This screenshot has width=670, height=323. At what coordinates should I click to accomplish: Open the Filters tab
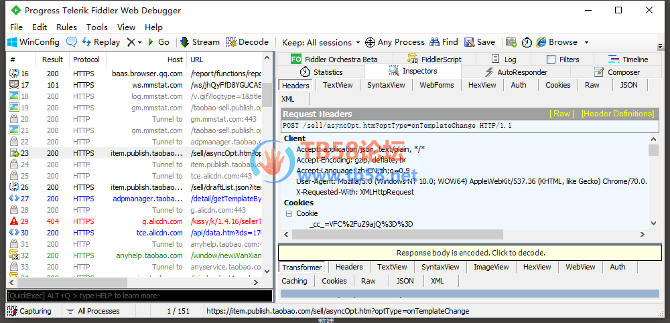click(x=563, y=60)
